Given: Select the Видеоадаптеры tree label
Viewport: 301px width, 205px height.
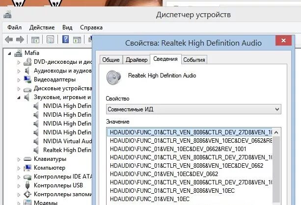Looking at the screenshot, I should tap(55, 79).
